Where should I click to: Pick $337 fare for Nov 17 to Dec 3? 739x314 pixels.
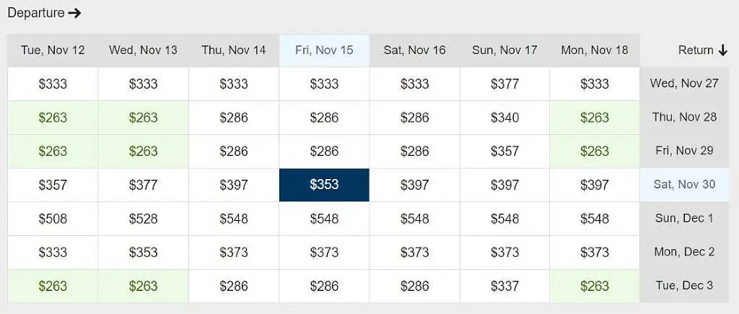tap(504, 286)
